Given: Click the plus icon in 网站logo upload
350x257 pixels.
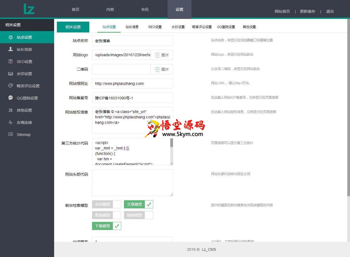Looking at the screenshot, I should 157,55.
